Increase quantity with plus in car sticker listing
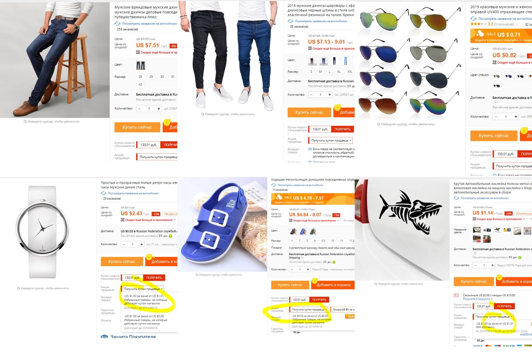532x354 pixels. point(492,265)
